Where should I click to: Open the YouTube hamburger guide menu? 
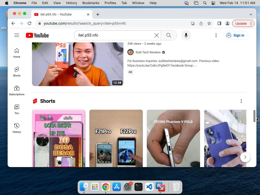point(17,35)
